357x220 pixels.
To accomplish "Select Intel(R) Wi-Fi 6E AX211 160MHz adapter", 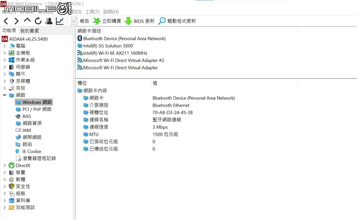I will click(112, 53).
